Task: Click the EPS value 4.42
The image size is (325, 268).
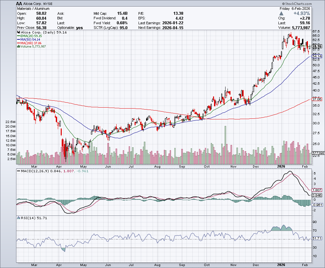Action: 179,18
